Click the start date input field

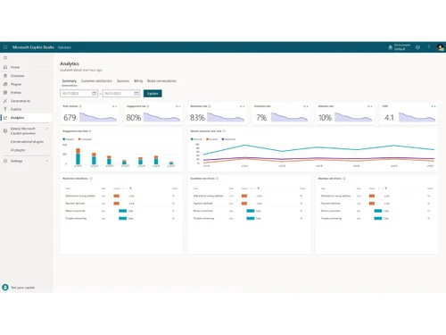[79, 94]
